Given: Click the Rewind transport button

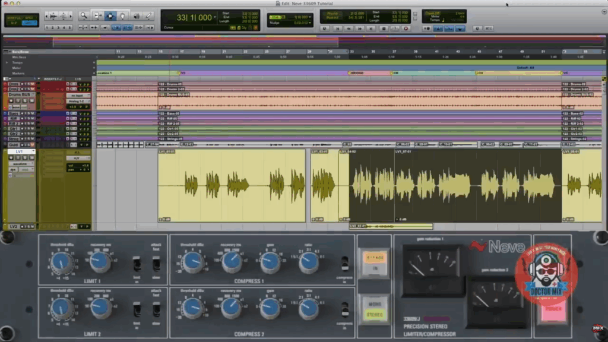Looking at the screenshot, I should coord(349,28).
